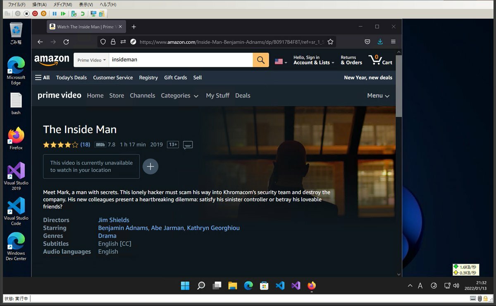
Task: Open the My Stuff tab
Action: 217,95
